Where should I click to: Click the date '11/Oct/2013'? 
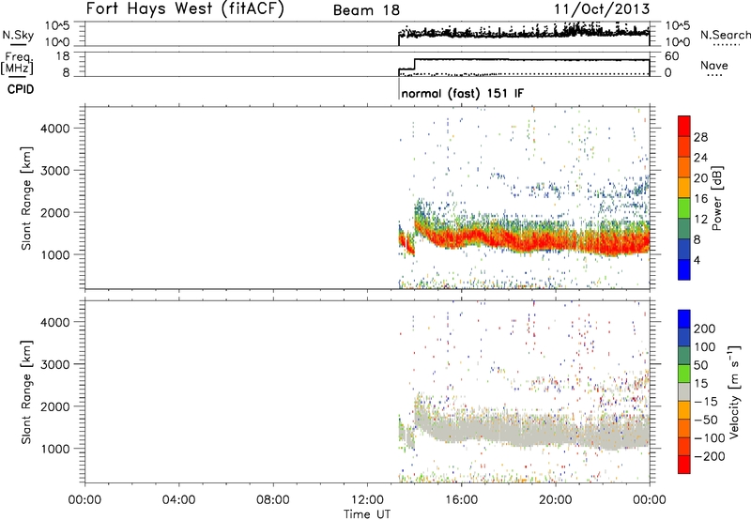[x=602, y=8]
